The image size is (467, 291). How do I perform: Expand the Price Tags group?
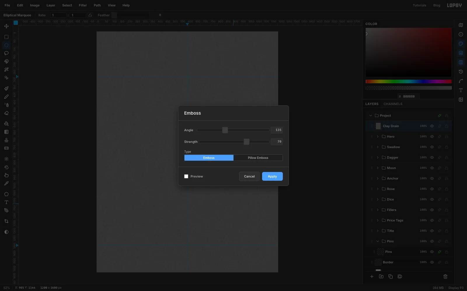pyautogui.click(x=378, y=220)
